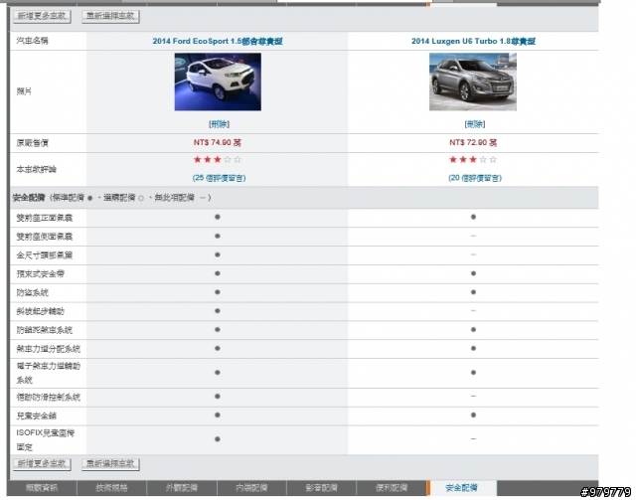Click the 防盜系統 row label
This screenshot has width=636, height=500.
click(x=33, y=292)
